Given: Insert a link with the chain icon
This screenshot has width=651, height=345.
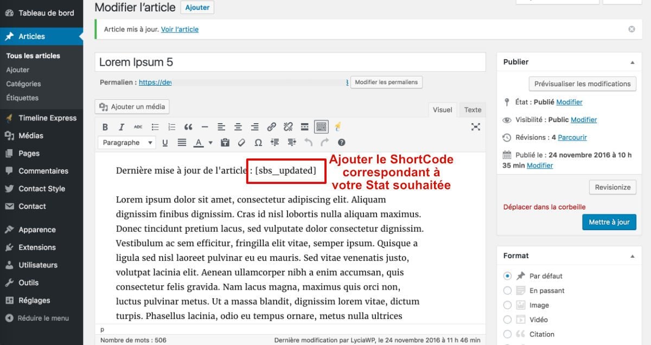Looking at the screenshot, I should click(271, 126).
